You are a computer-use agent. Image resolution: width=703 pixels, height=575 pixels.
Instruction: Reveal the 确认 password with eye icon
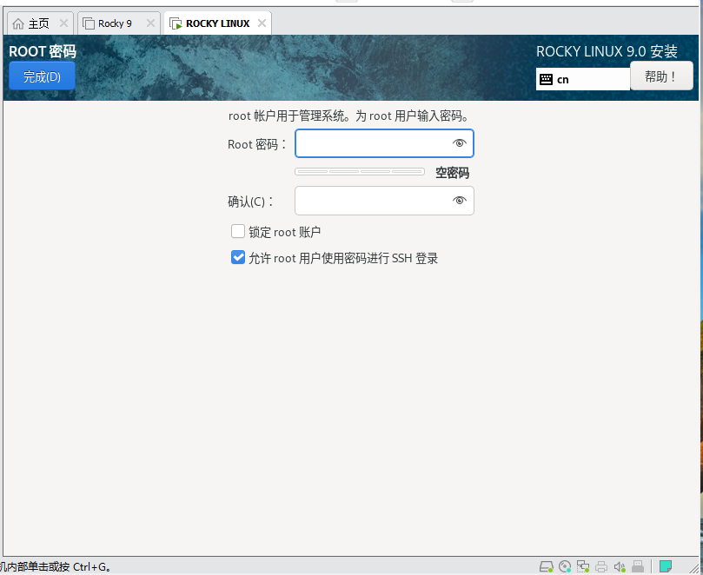pos(459,201)
